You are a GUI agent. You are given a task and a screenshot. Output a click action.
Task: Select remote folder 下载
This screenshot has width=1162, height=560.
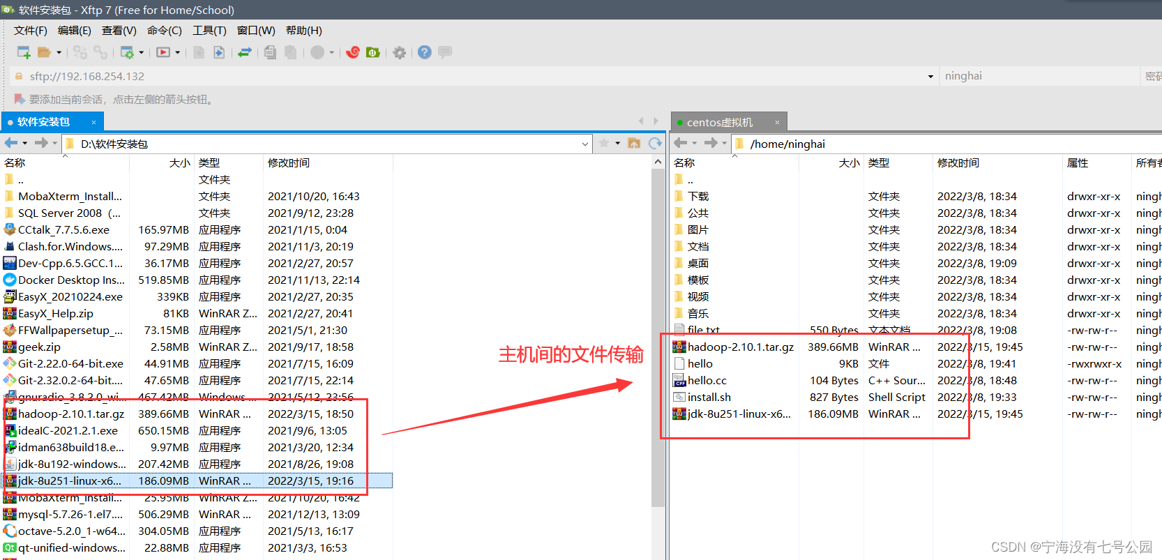[x=916, y=196]
